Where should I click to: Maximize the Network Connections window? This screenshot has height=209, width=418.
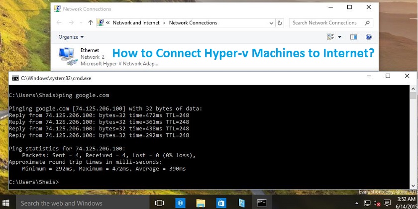pyautogui.click(x=349, y=7)
